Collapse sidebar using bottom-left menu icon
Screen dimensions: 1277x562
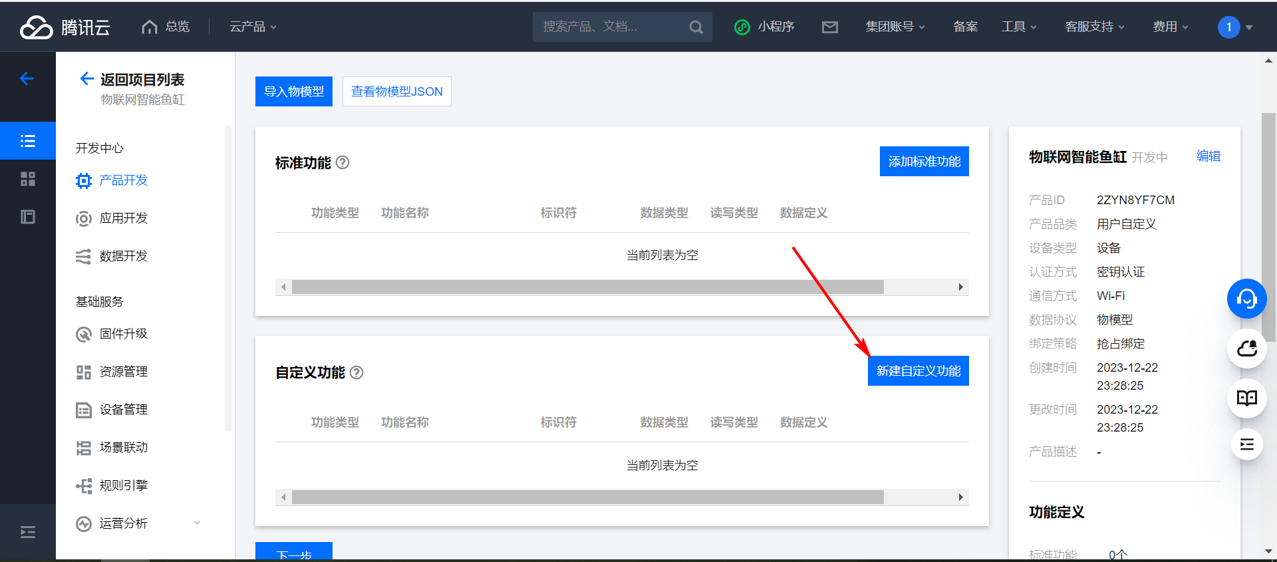click(27, 532)
